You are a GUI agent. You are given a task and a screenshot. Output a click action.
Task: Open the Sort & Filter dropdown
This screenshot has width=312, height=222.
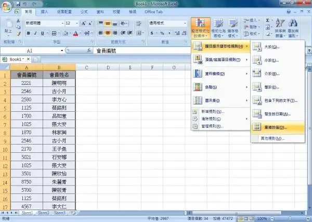280,28
